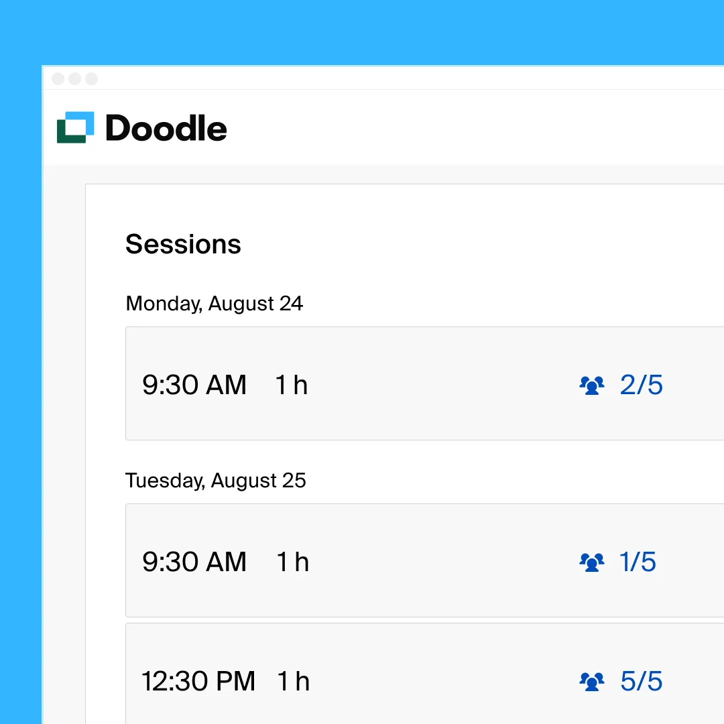Click the Doodle logo icon
Image resolution: width=724 pixels, height=724 pixels.
[75, 127]
